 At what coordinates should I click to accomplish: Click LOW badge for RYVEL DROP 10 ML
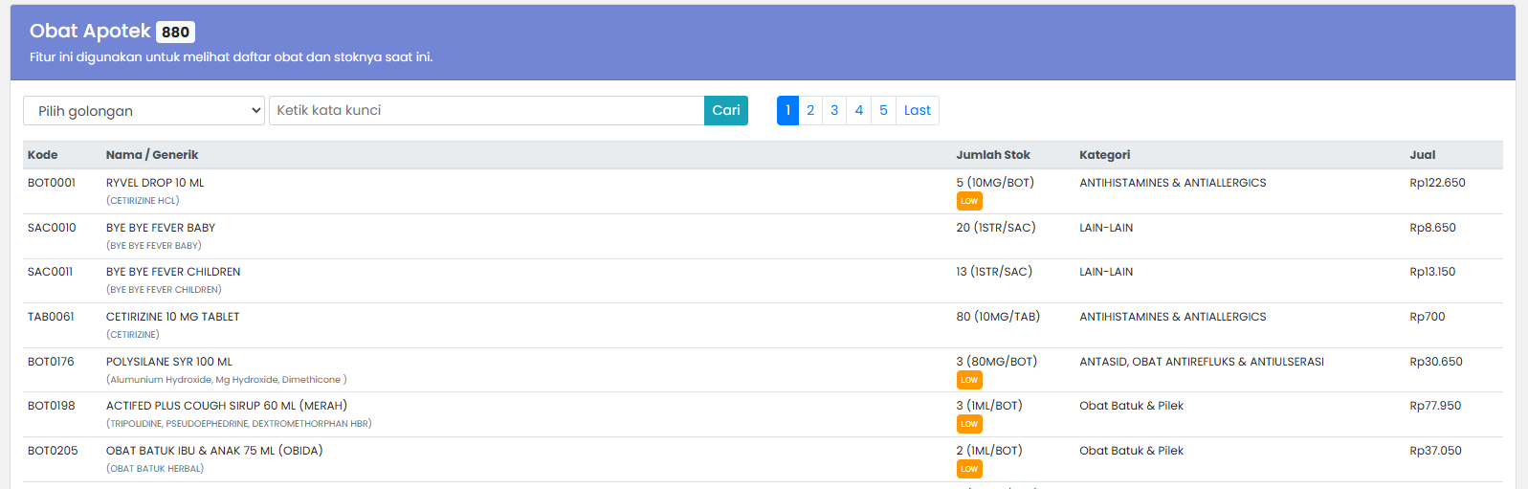(x=969, y=201)
